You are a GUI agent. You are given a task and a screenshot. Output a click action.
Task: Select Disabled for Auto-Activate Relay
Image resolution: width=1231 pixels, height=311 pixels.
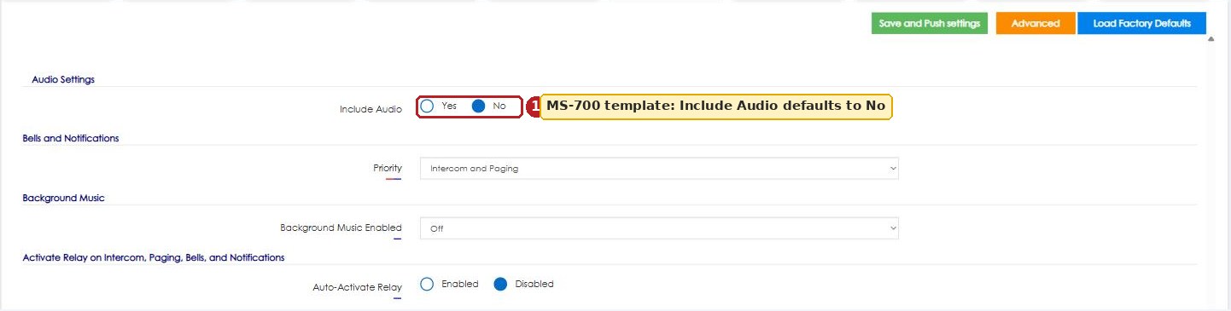click(501, 284)
